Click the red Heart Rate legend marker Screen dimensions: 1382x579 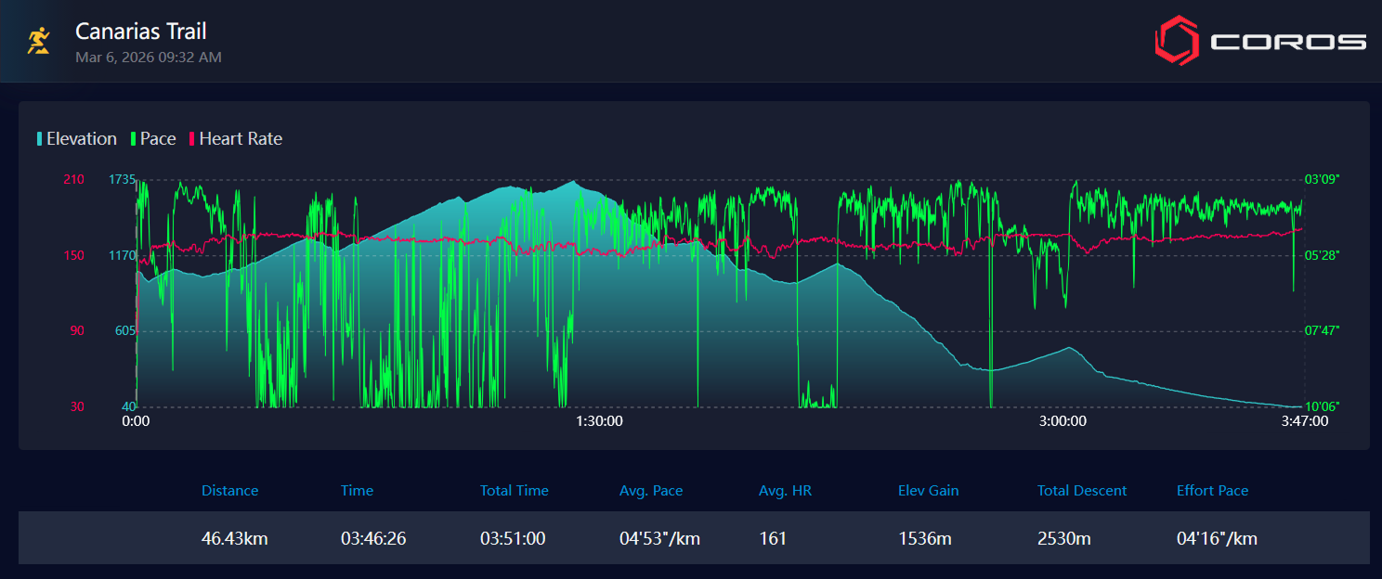coord(192,139)
